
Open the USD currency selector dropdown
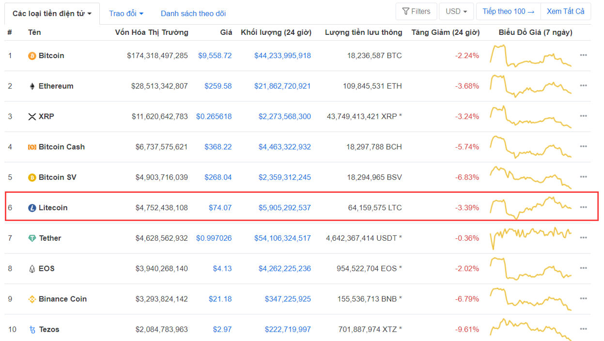pos(456,11)
